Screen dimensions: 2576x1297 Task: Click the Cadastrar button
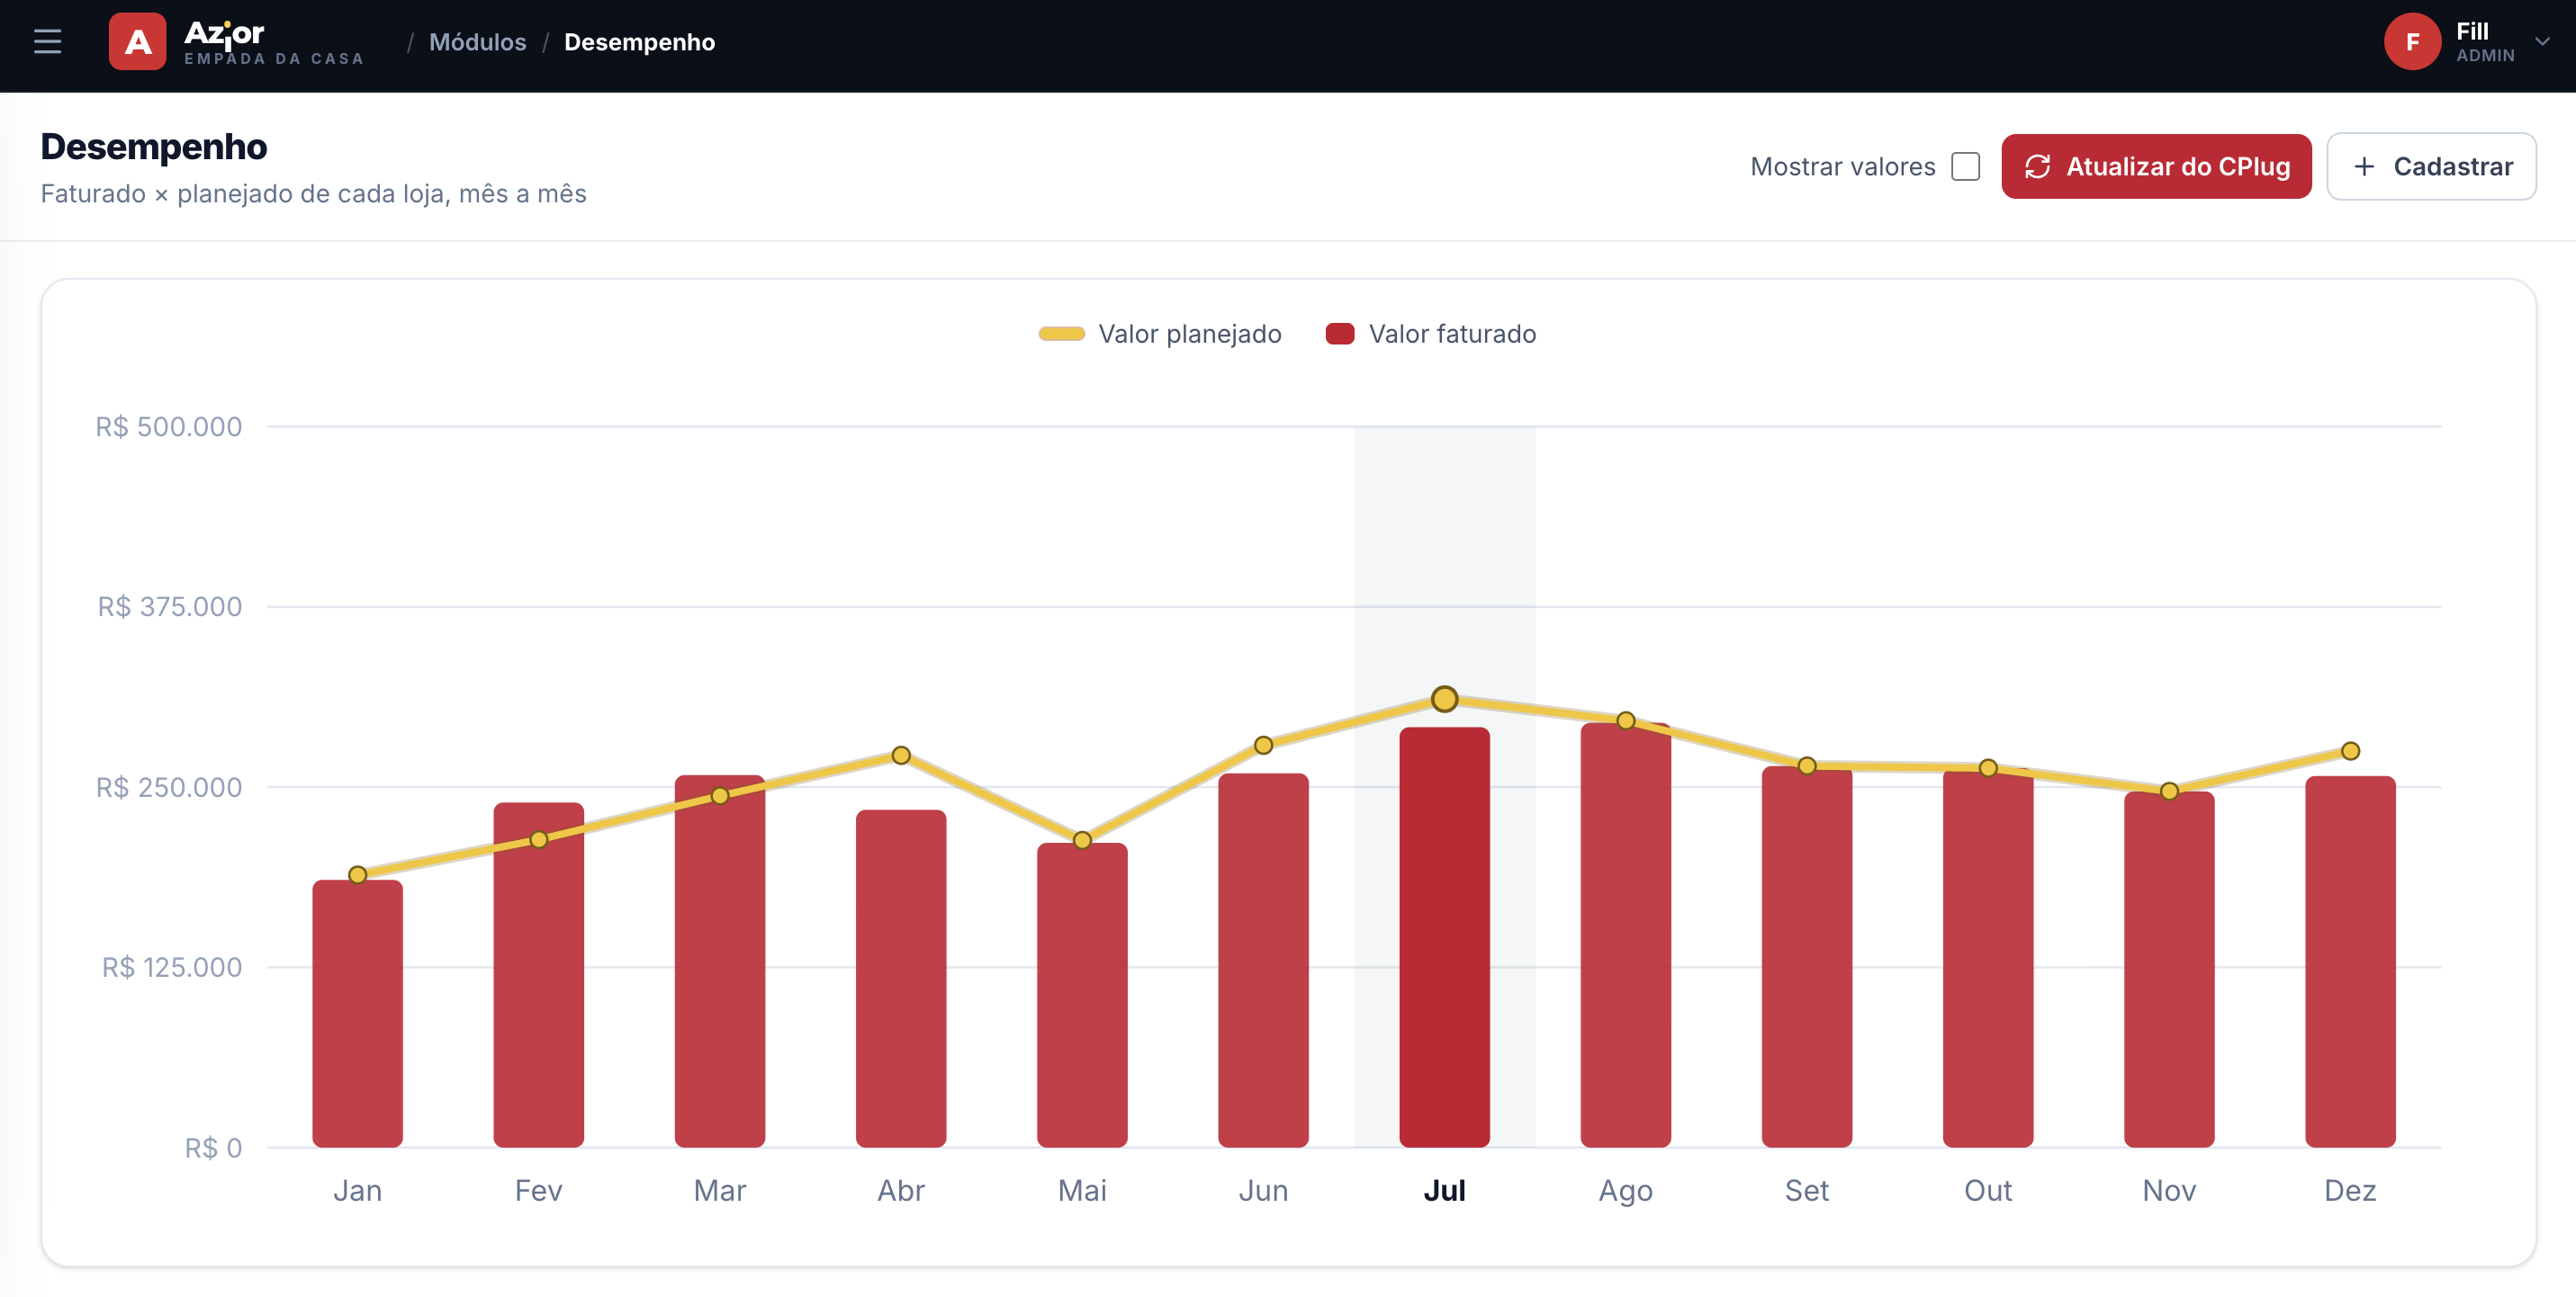2431,167
